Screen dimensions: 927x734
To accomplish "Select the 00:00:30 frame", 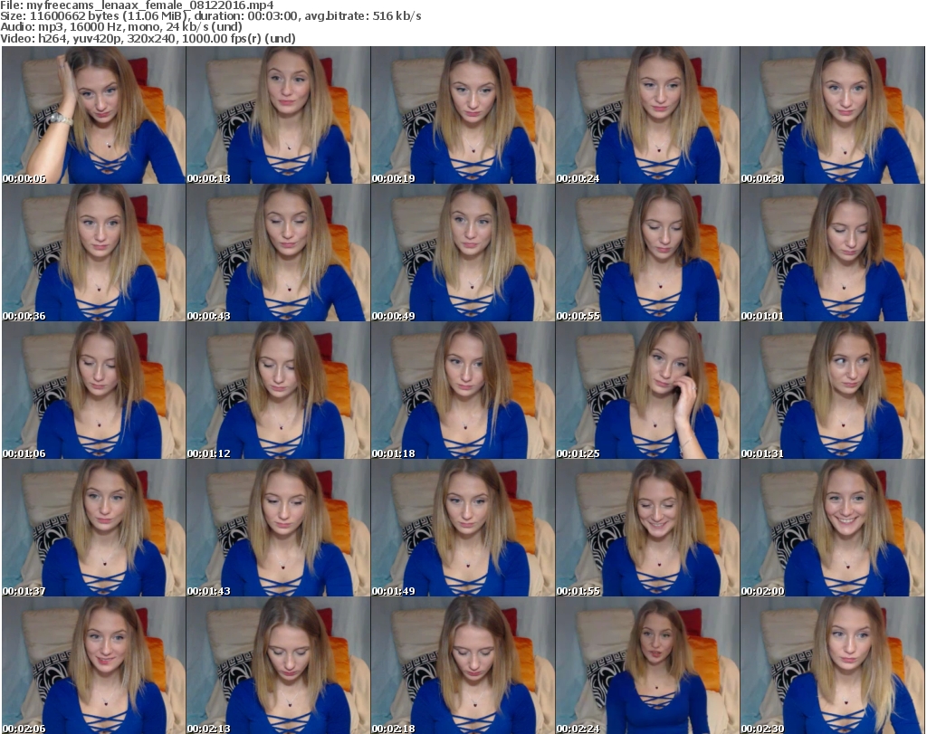I will [x=833, y=115].
